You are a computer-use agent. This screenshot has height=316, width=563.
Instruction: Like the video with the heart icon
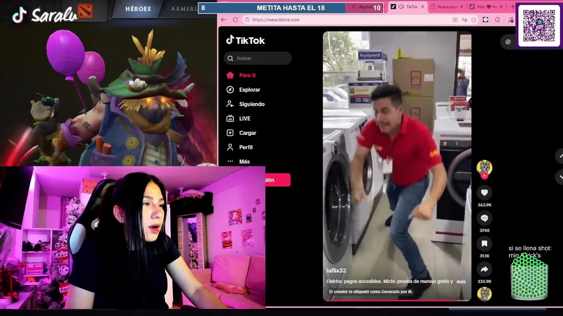click(x=484, y=193)
